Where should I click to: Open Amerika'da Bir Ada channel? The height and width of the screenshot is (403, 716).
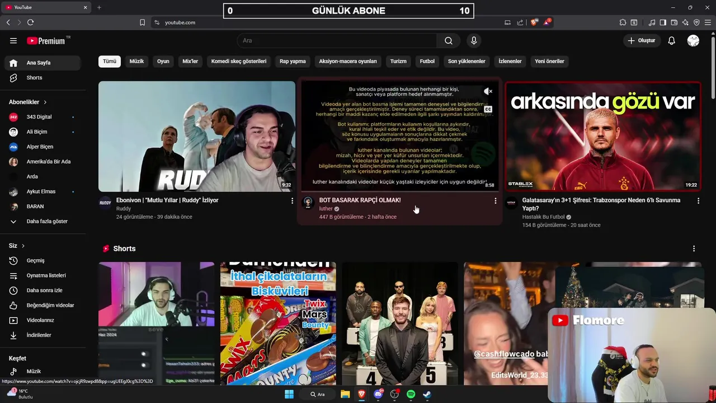(42, 162)
